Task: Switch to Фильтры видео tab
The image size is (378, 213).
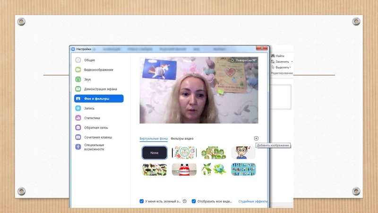Action: (182, 138)
